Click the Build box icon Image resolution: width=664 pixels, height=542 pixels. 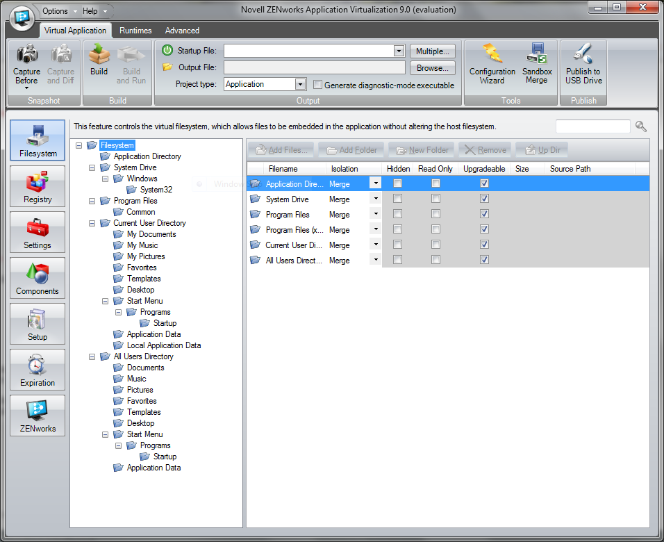click(x=99, y=54)
